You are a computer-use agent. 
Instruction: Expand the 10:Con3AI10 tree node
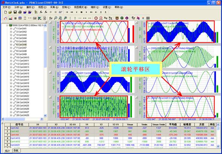(11, 57)
